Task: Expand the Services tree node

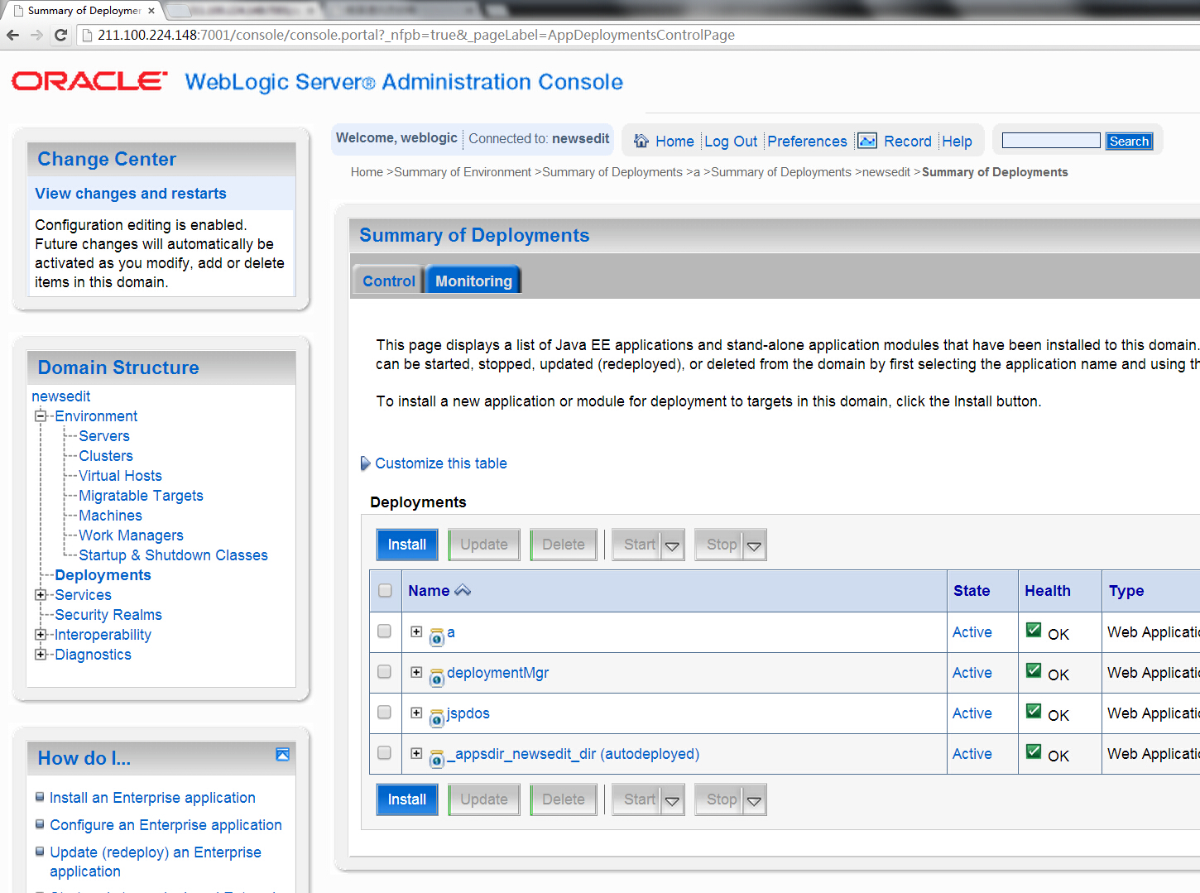Action: coord(40,595)
